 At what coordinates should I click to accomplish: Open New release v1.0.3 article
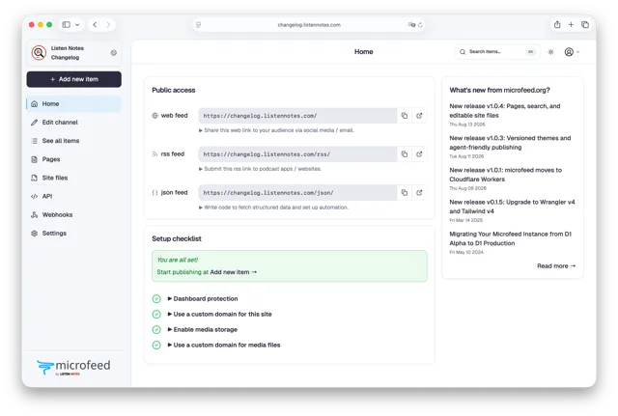coord(510,143)
